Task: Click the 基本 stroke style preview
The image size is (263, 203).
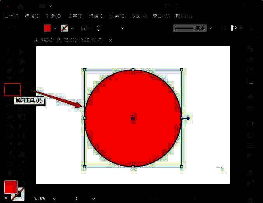Action: (190, 28)
